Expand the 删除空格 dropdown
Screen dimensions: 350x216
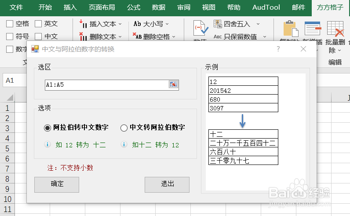point(174,37)
